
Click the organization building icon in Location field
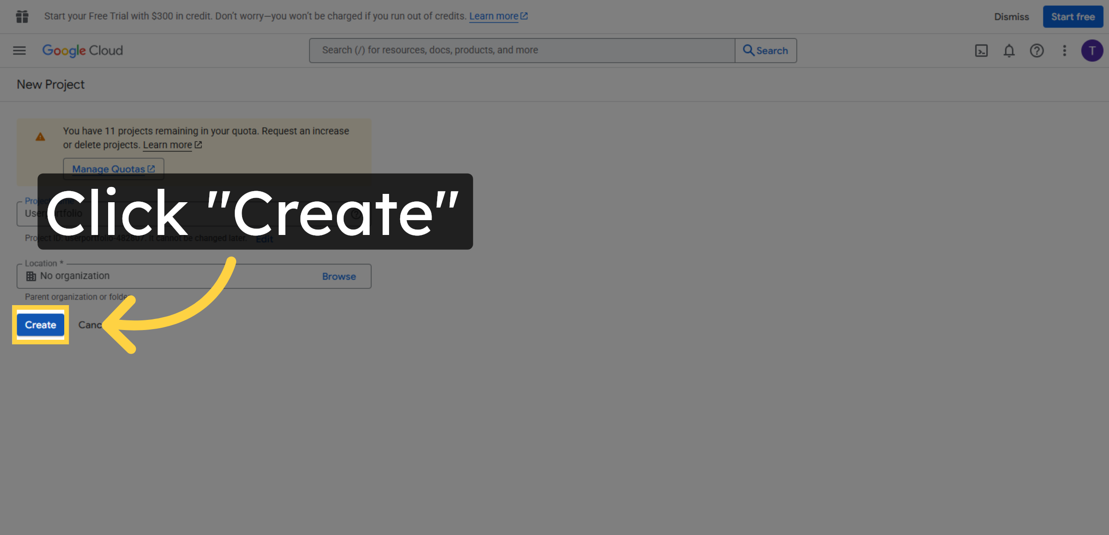(31, 276)
